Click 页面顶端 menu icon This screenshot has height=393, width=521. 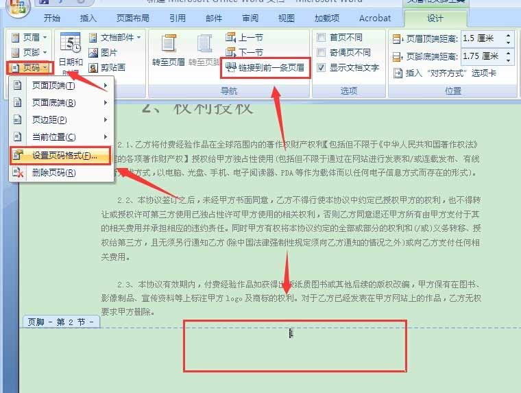coord(17,86)
